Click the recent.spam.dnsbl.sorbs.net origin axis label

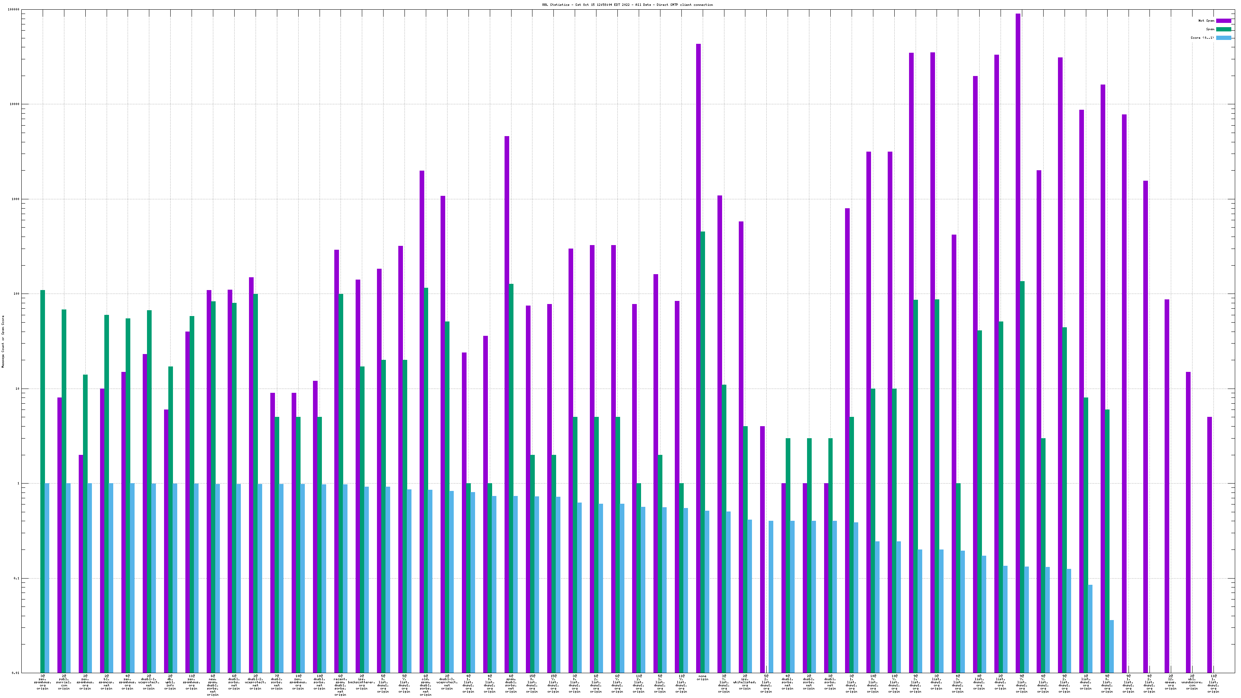tap(340, 685)
